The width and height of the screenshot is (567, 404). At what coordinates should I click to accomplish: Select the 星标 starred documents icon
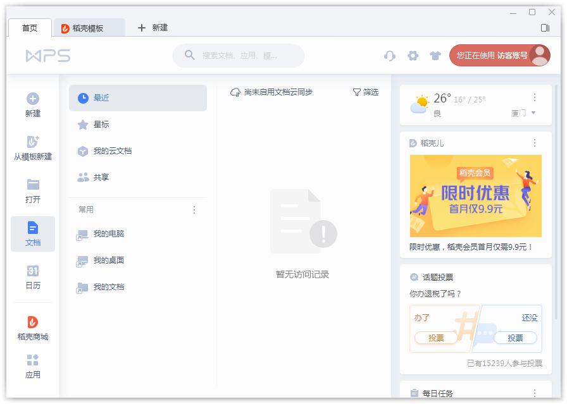coord(83,125)
